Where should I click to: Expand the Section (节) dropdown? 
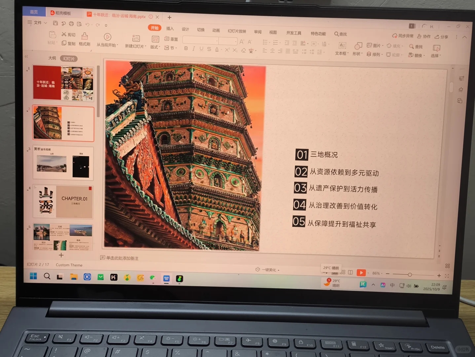click(171, 48)
